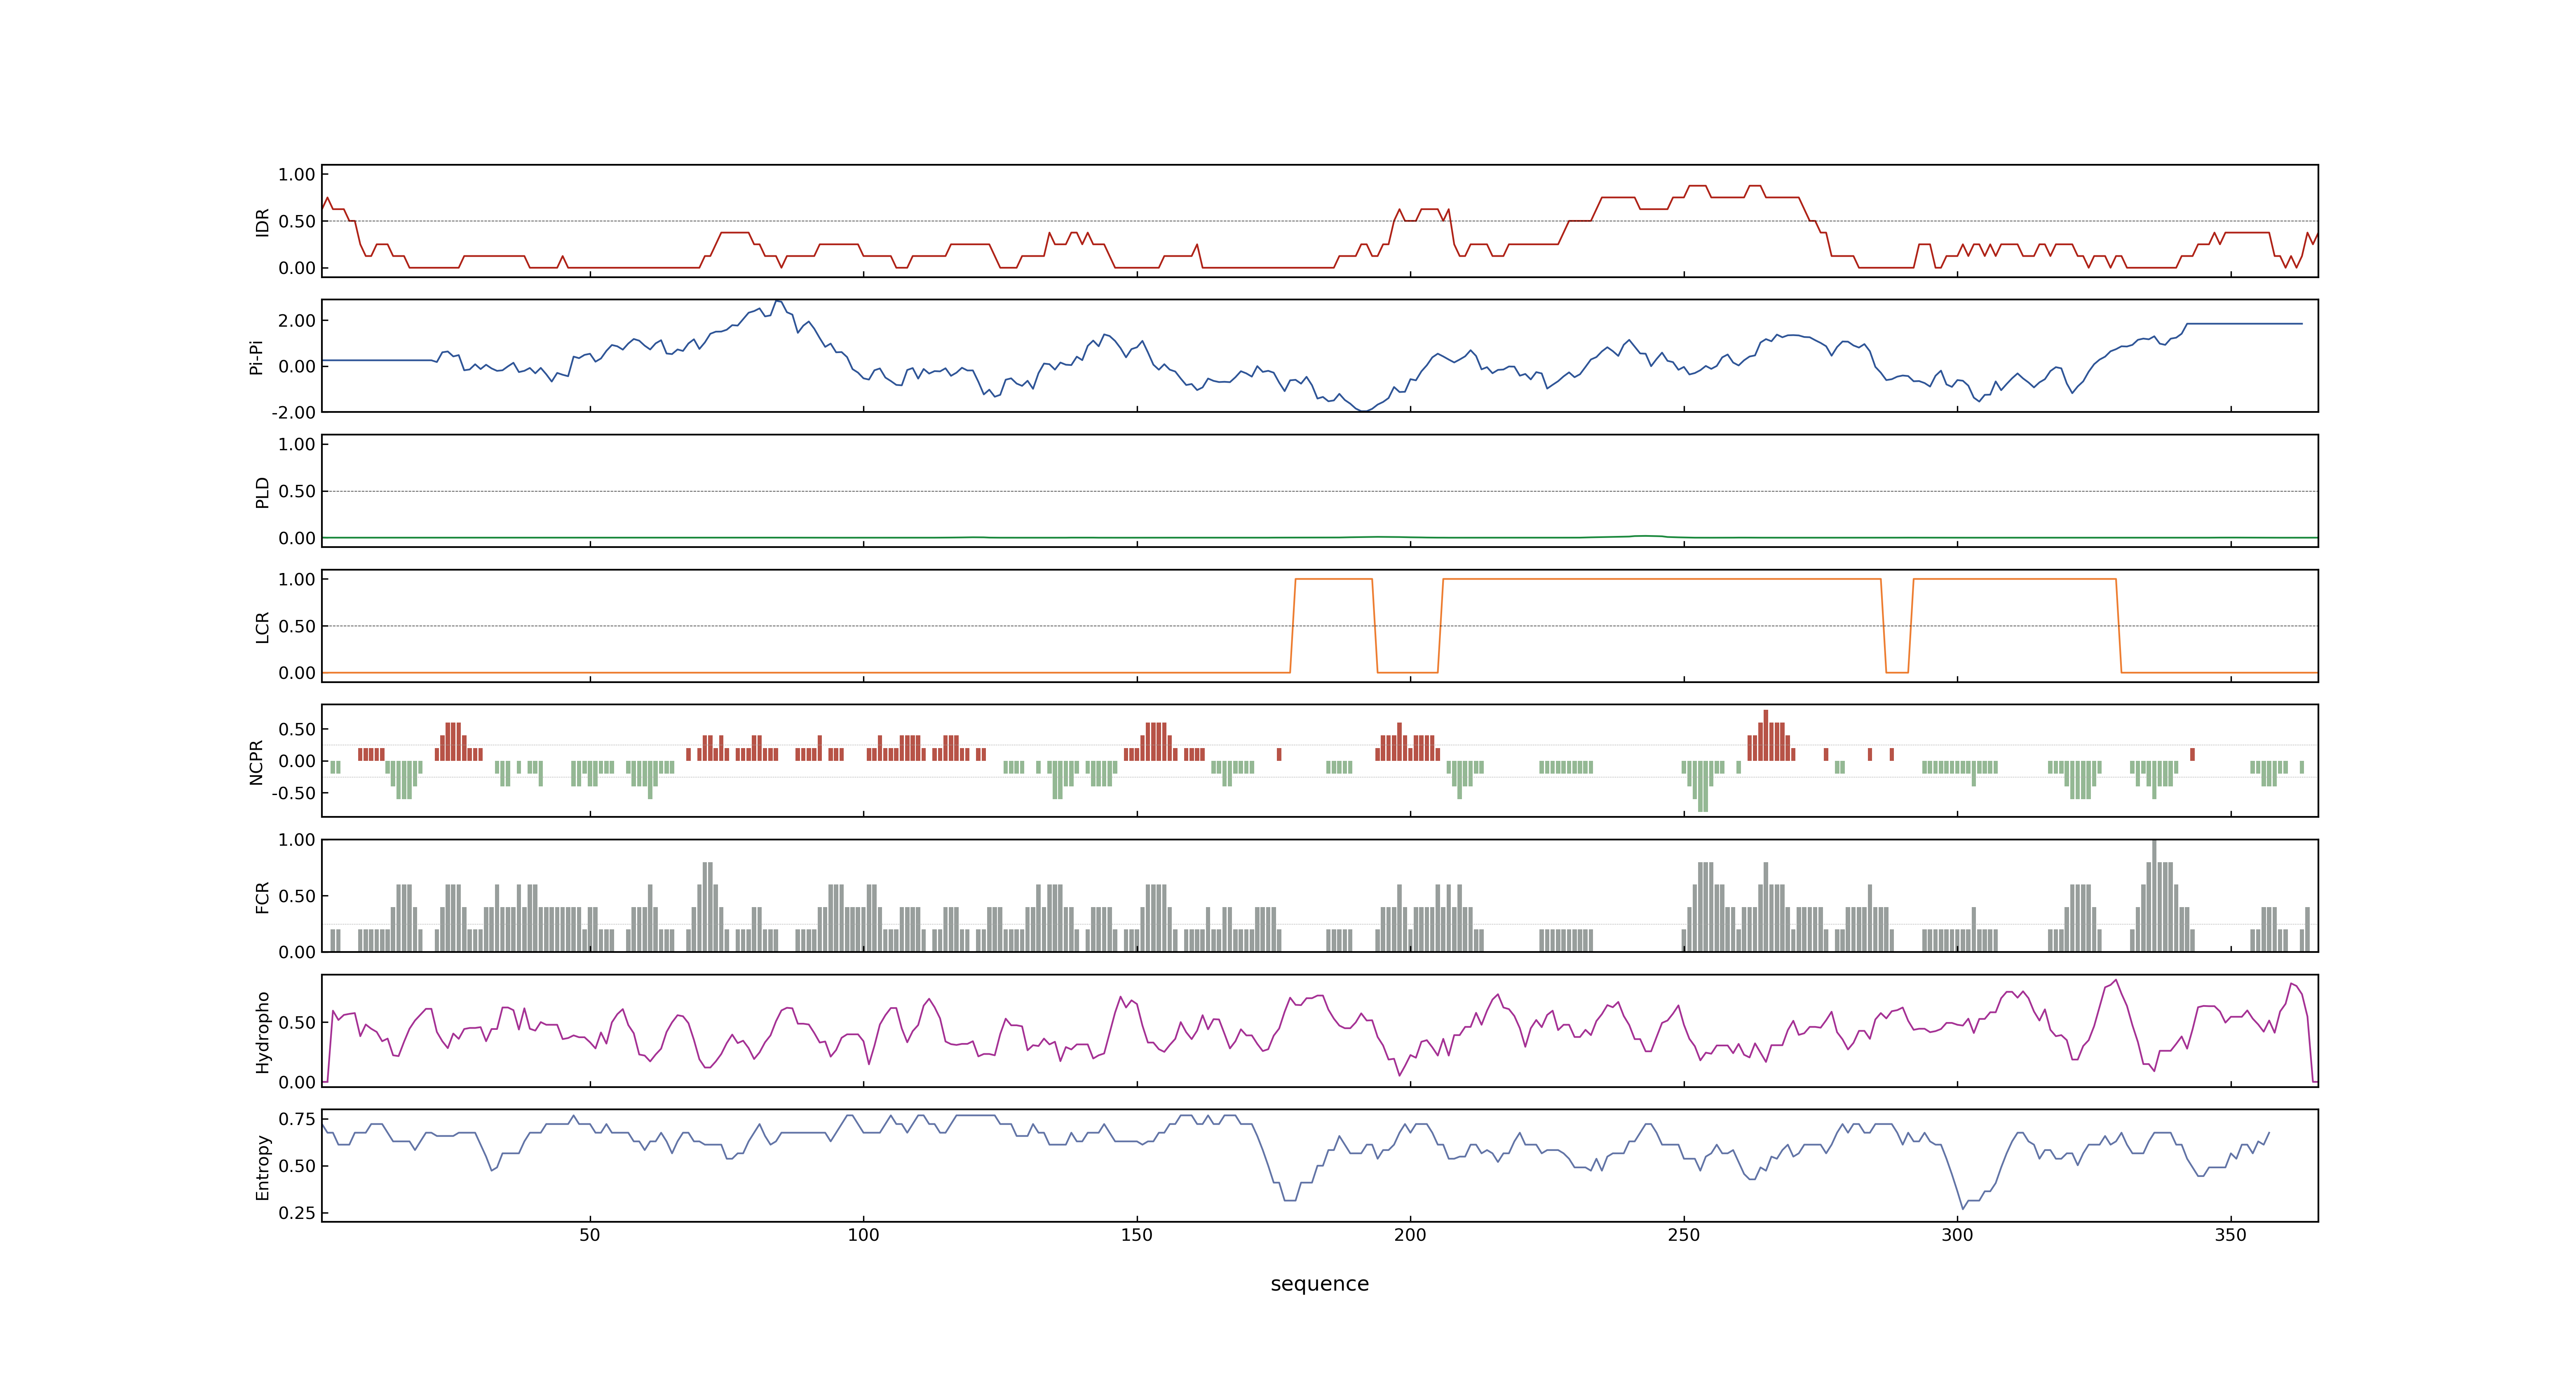Select x-axis tick label 350

click(x=2231, y=1235)
